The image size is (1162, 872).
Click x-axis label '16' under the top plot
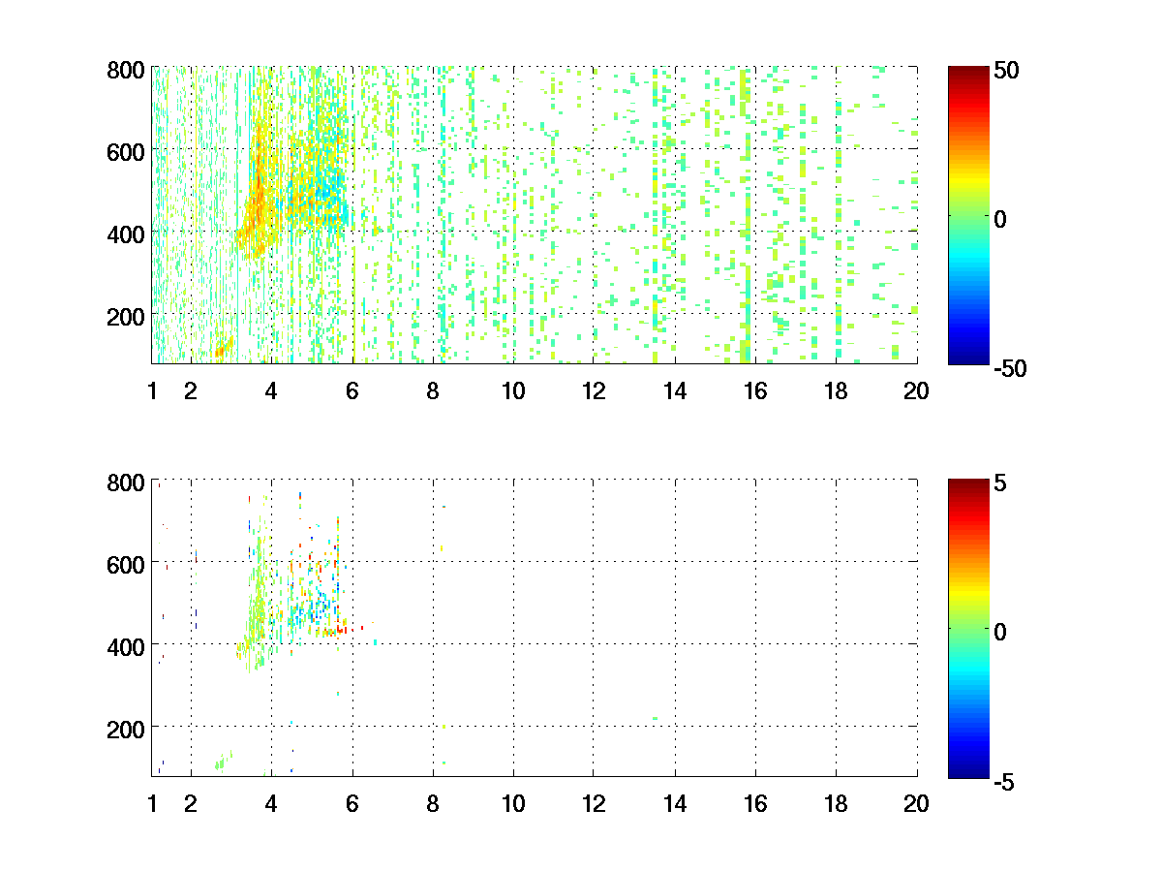tap(755, 391)
